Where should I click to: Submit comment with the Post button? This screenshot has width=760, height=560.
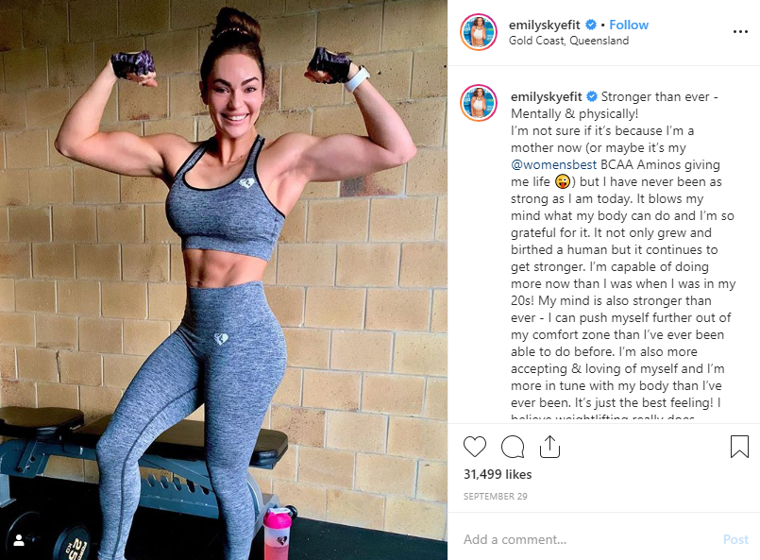coord(735,539)
